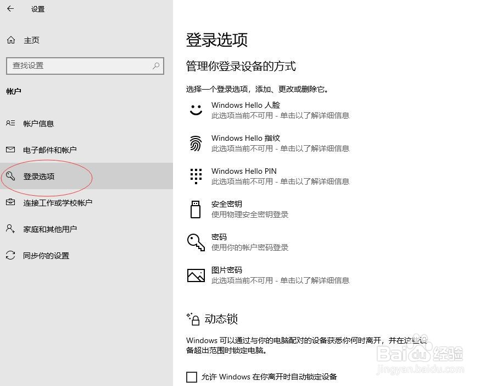
Task: Expand the 图片密码 sign-in option
Action: pyautogui.click(x=269, y=275)
